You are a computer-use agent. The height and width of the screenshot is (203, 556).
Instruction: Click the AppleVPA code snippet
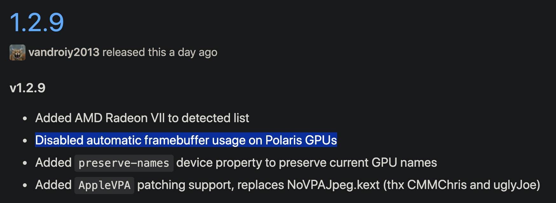click(x=104, y=185)
